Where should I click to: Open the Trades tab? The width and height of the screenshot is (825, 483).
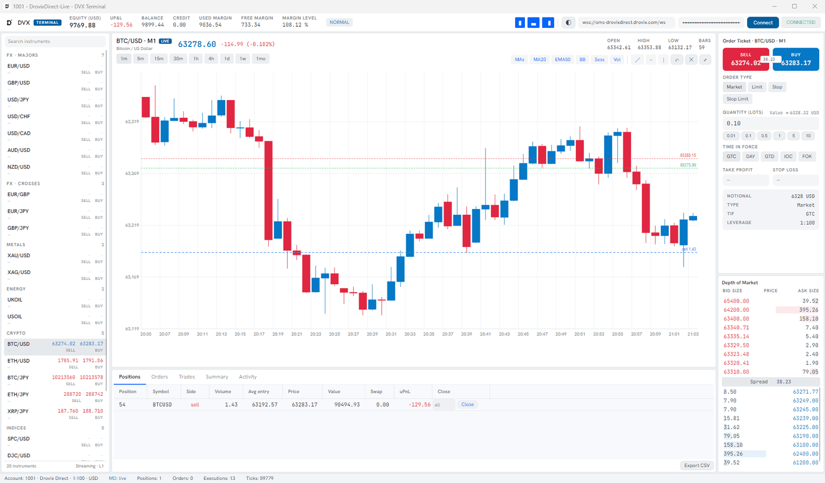pyautogui.click(x=187, y=377)
